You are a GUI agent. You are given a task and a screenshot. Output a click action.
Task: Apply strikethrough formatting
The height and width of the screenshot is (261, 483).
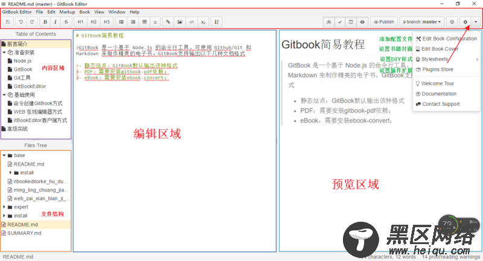pos(66,22)
